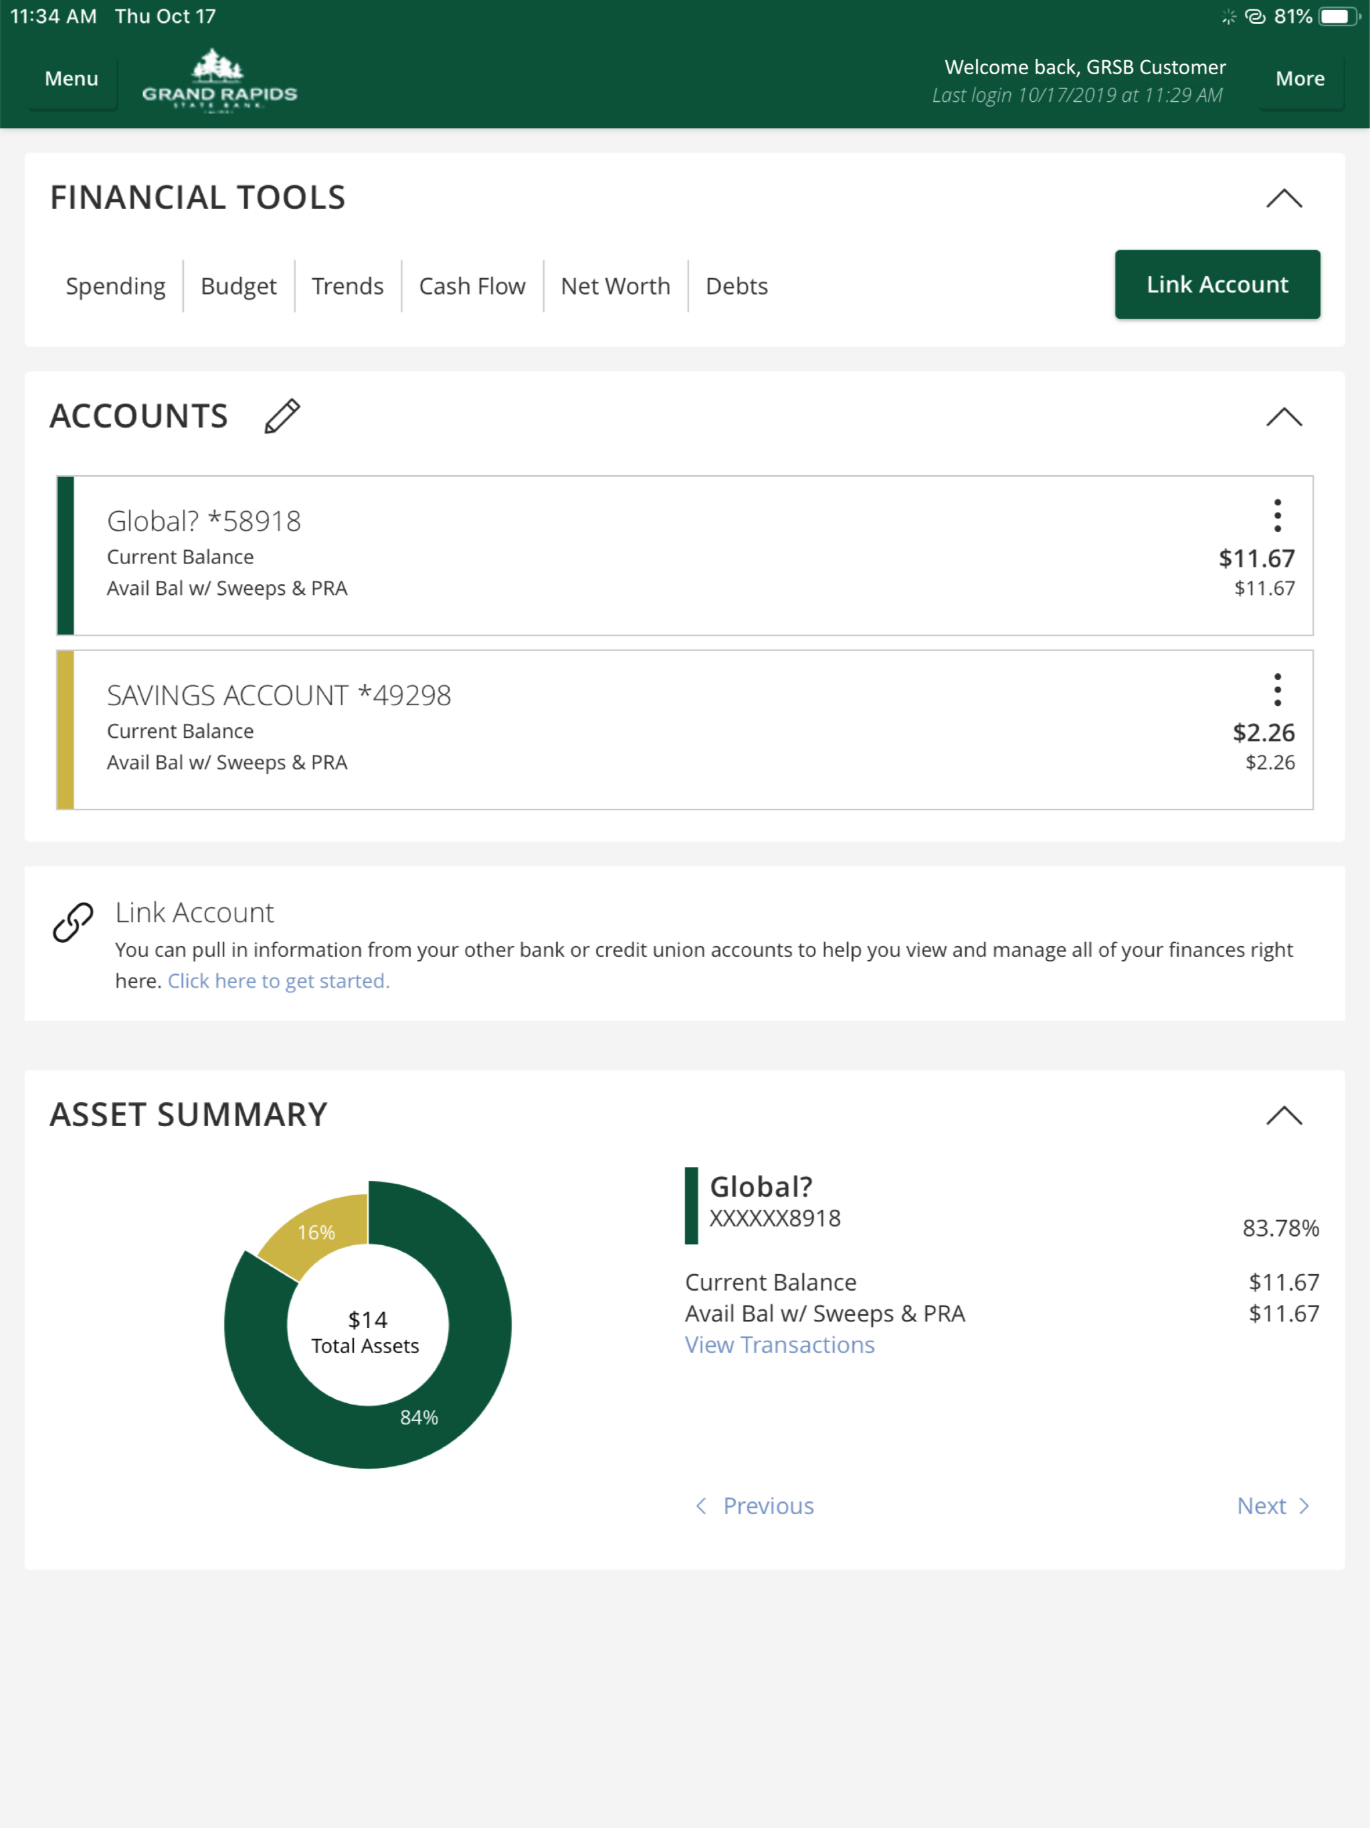This screenshot has width=1370, height=1828.
Task: Open the Spending tab
Action: (116, 286)
